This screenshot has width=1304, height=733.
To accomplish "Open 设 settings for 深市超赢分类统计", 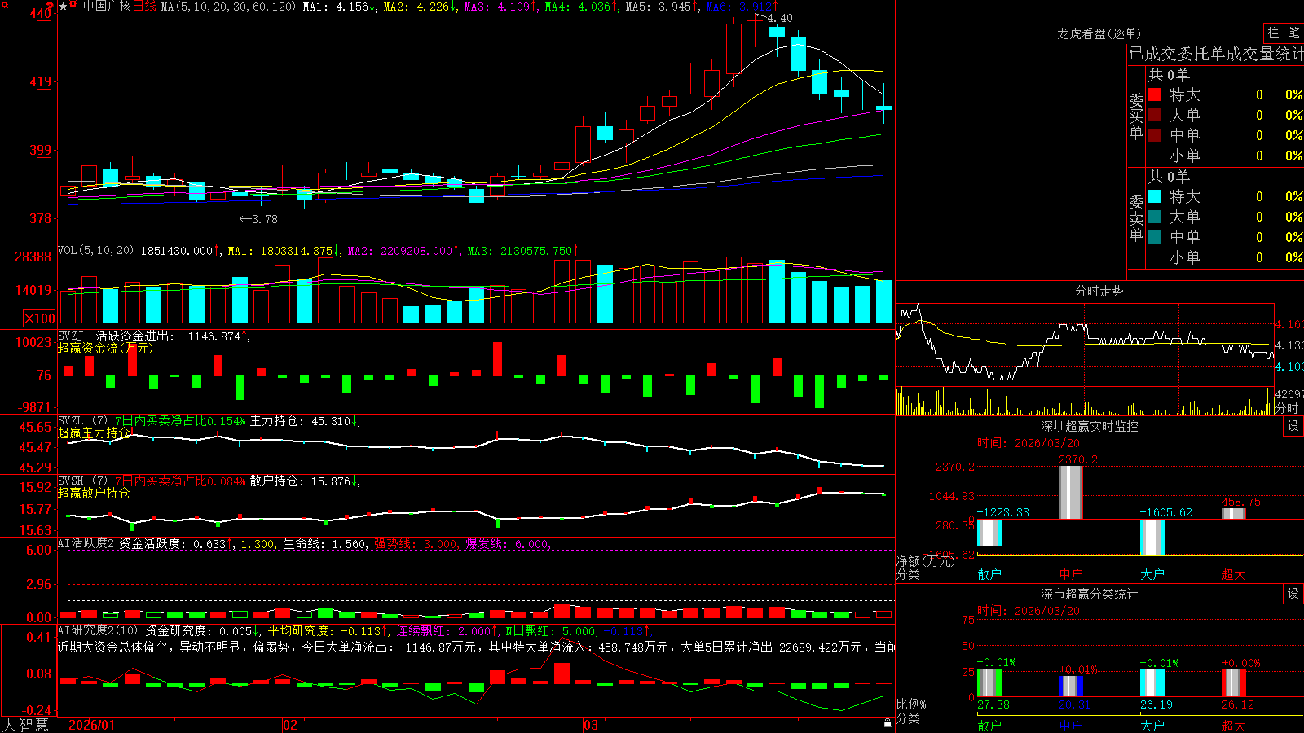I will click(1293, 594).
